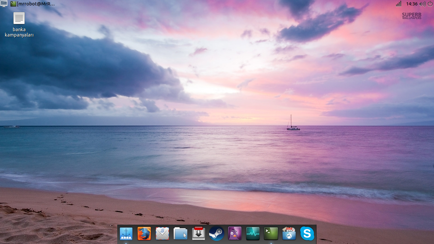This screenshot has width=434, height=244.
Task: Launch Steam from the dock
Action: click(x=217, y=234)
